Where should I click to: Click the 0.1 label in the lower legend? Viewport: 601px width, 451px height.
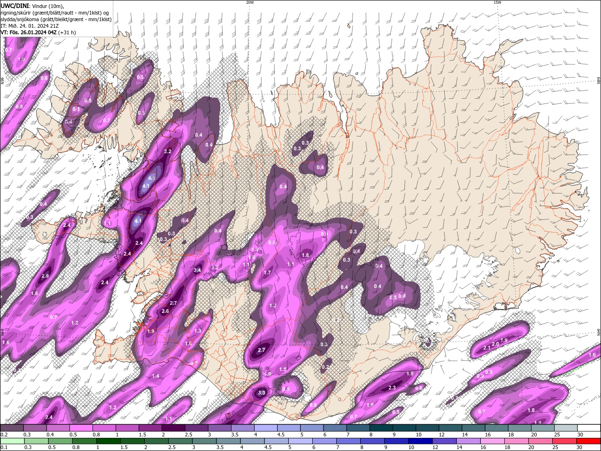pyautogui.click(x=4, y=448)
